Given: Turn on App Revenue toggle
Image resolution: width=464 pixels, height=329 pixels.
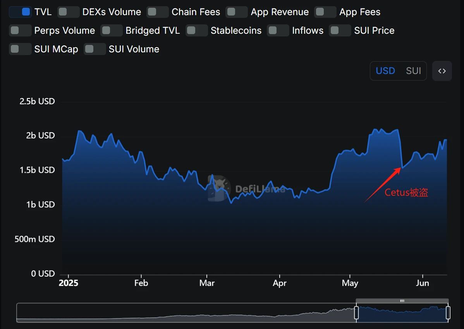Looking at the screenshot, I should point(237,12).
